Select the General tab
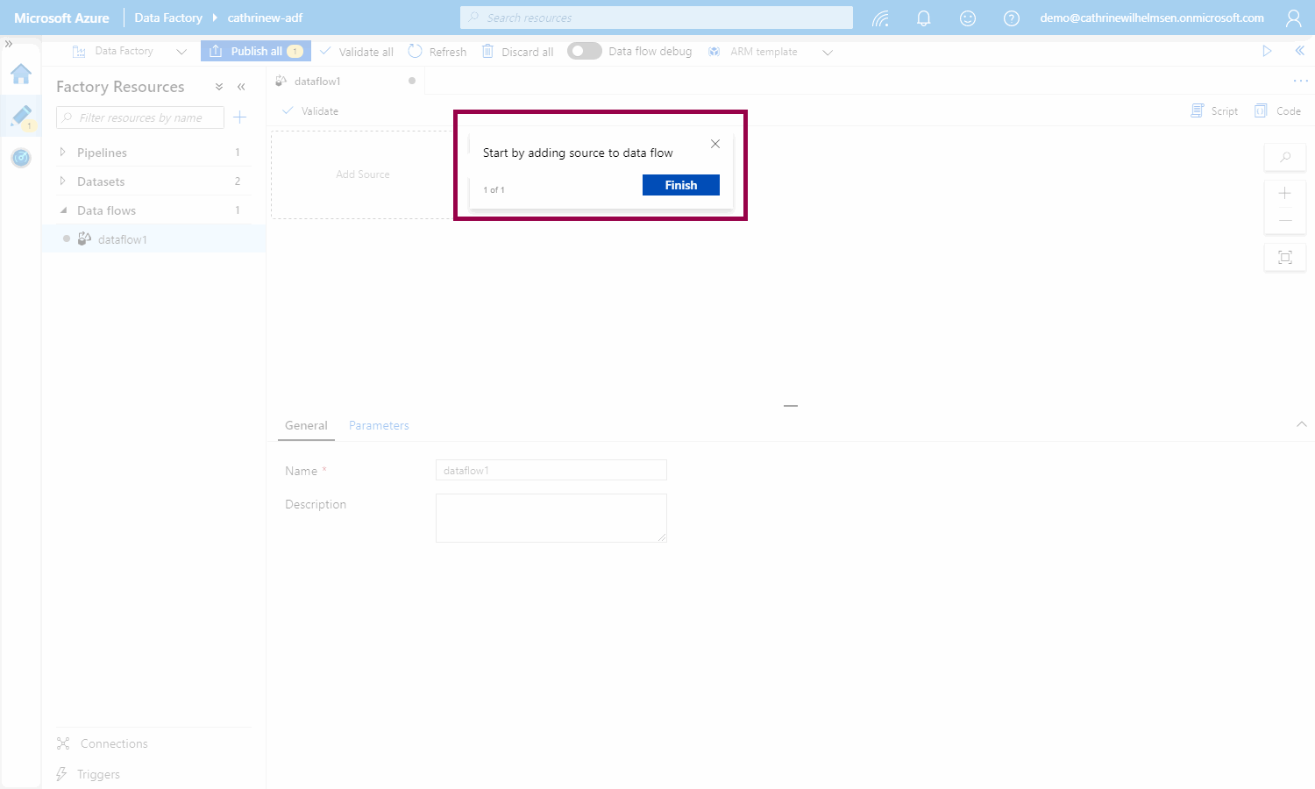The height and width of the screenshot is (789, 1315). coord(306,425)
